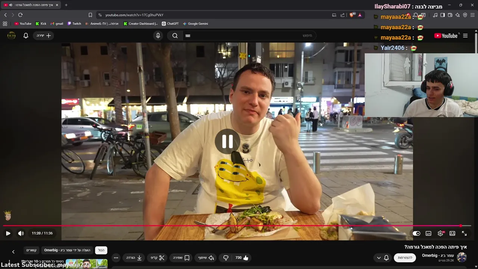
Task: Open the browser media control music icon
Action: (435, 15)
